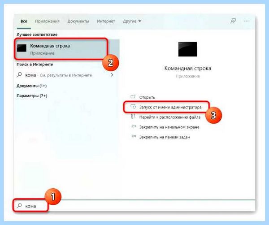Expand the Другие dropdown
Viewport: 269px width, 225px height.
(132, 21)
